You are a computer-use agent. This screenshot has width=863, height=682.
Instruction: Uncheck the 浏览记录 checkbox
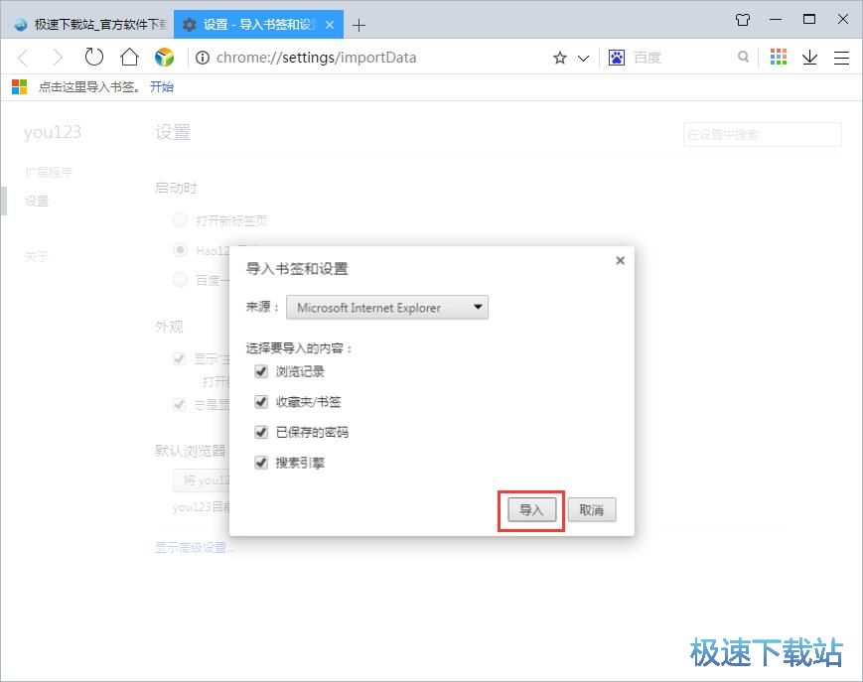click(261, 371)
